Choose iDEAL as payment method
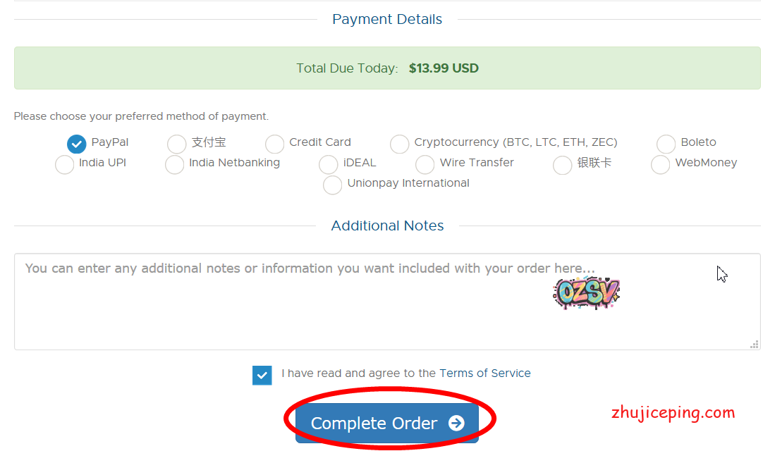 (x=328, y=164)
